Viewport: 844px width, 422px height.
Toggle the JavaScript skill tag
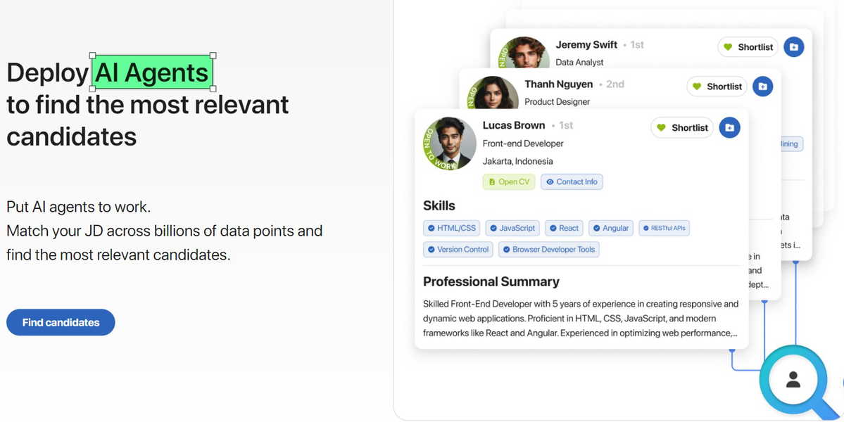(513, 228)
